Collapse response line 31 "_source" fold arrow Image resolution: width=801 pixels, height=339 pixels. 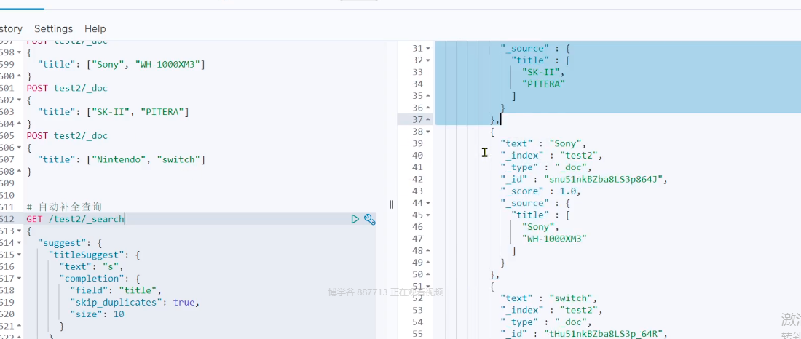tap(428, 49)
